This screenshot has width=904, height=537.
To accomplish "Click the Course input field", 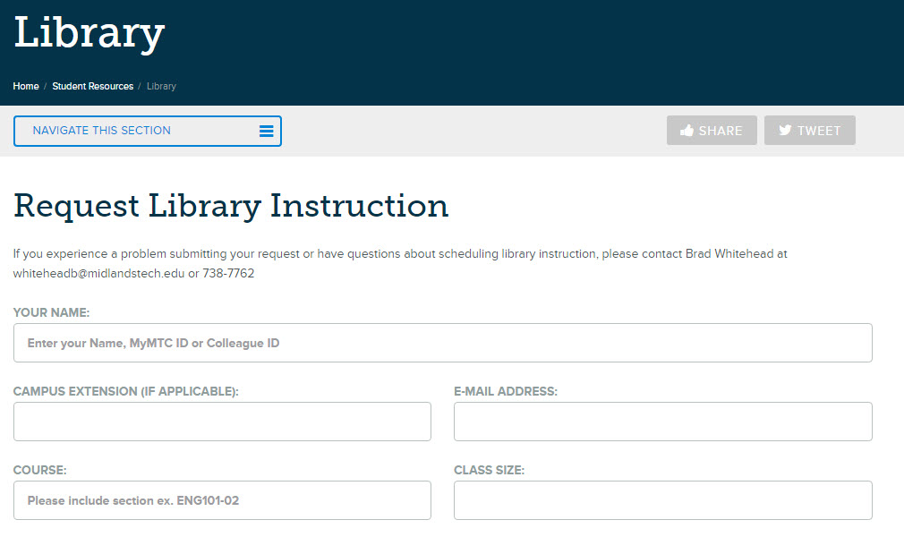I will (221, 500).
